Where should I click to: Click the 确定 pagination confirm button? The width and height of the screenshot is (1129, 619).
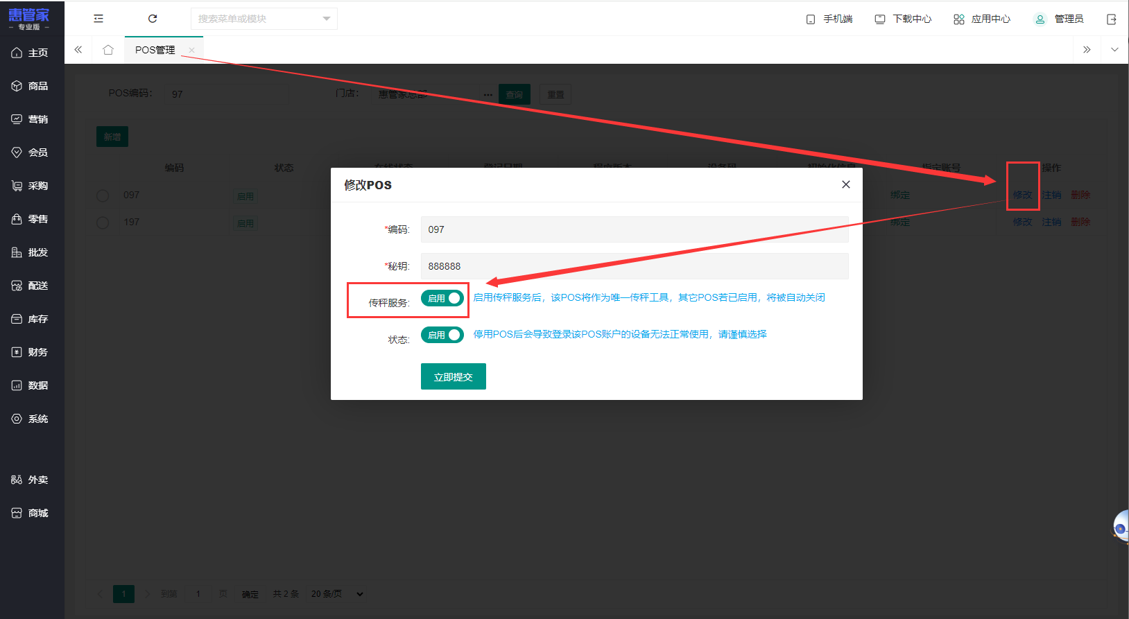click(250, 594)
